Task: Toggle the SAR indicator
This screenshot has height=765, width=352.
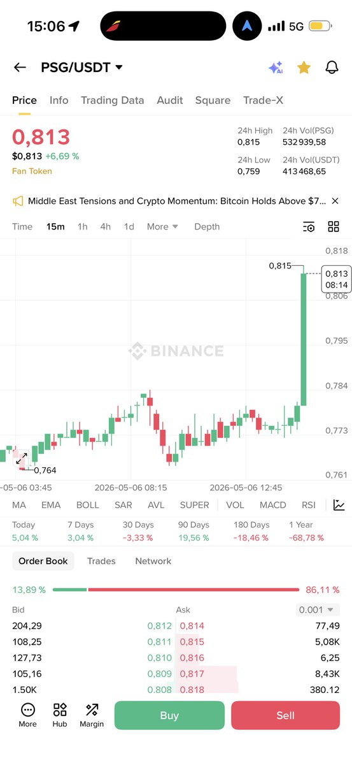Action: point(123,505)
